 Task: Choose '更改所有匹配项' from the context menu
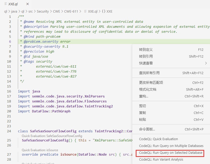(171, 83)
